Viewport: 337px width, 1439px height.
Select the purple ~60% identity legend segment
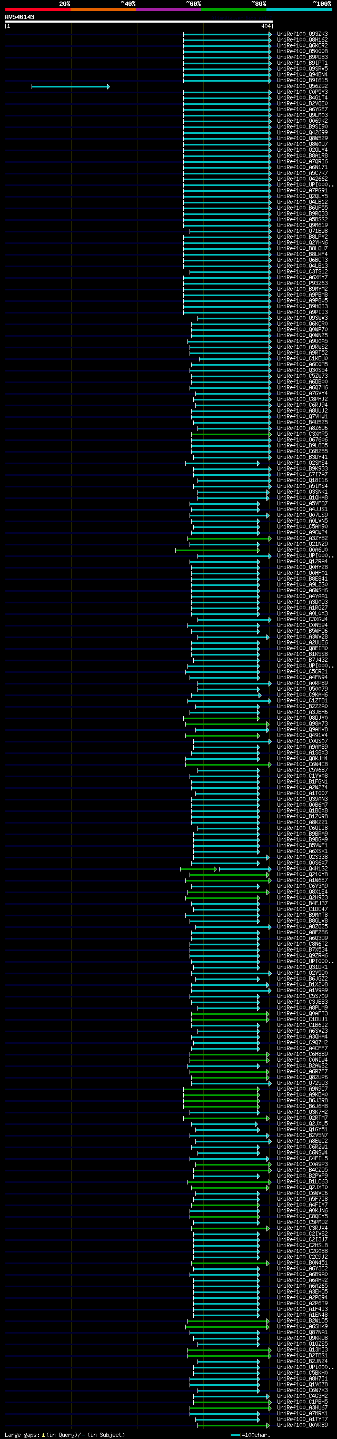[x=168, y=9]
